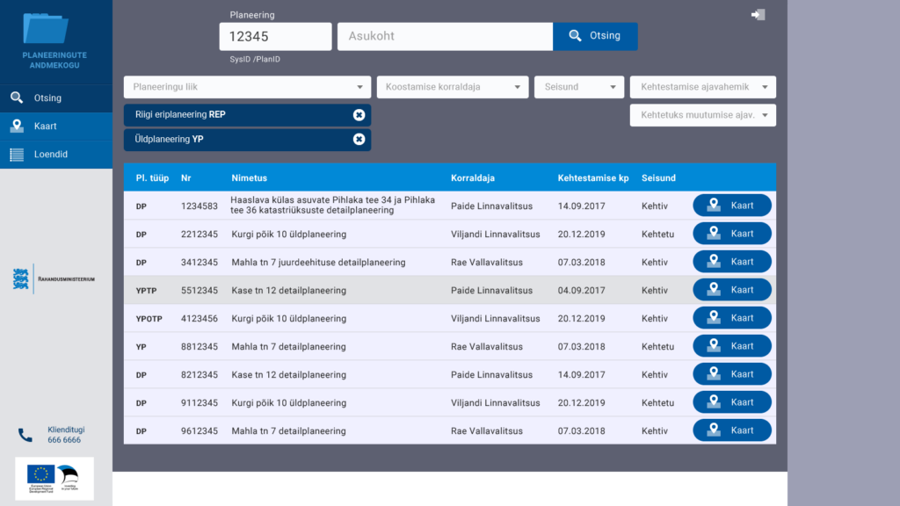Click the date 04.09.2017

pos(582,290)
